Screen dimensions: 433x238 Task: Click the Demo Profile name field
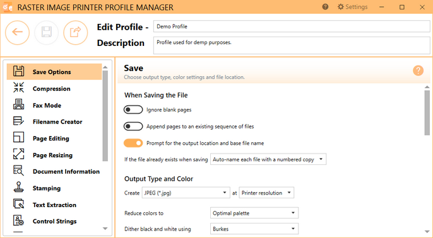pos(292,26)
